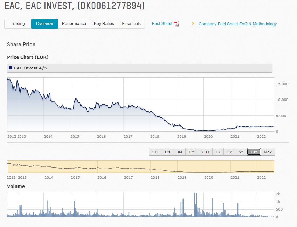Pick the 1Y chart range
This screenshot has width=297, height=227.
coord(218,152)
